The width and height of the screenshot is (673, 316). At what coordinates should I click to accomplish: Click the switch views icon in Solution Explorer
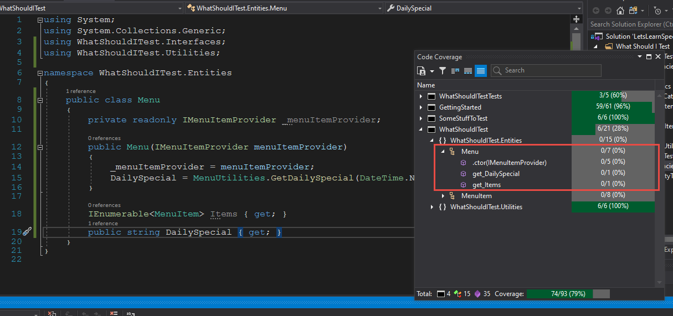pyautogui.click(x=633, y=11)
